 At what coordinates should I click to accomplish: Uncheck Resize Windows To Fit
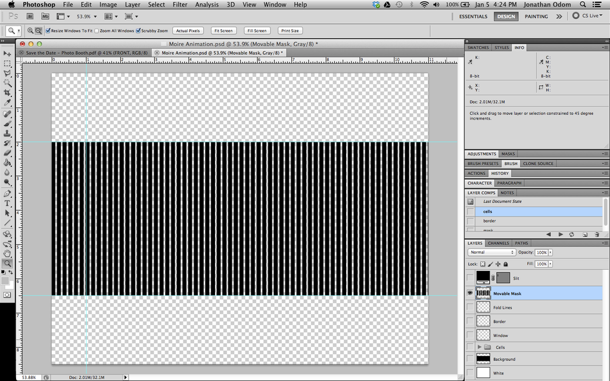[x=48, y=30]
